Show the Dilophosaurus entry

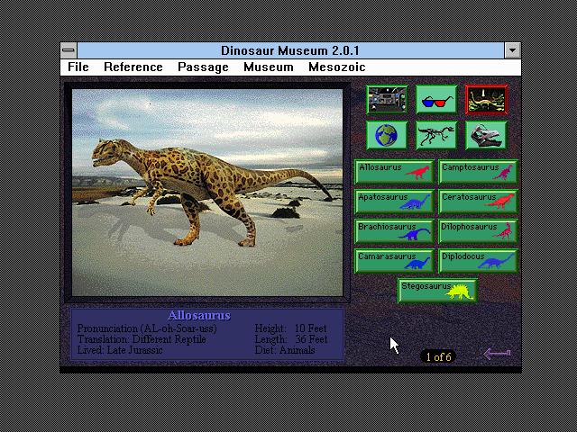coord(478,231)
